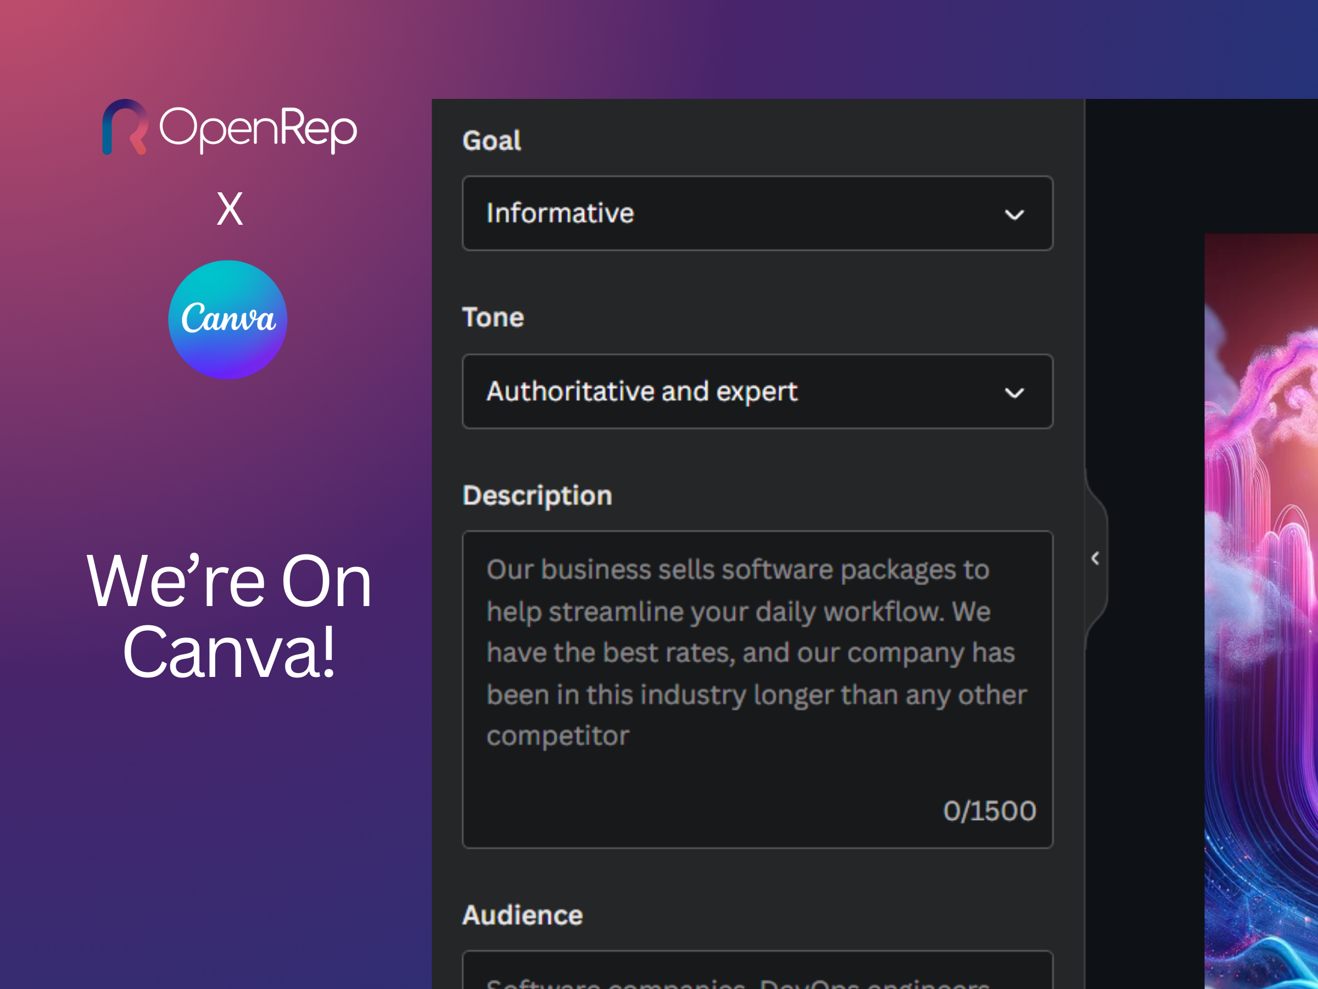Image resolution: width=1318 pixels, height=989 pixels.
Task: Click the Informative value in the Goal box
Action: [560, 214]
